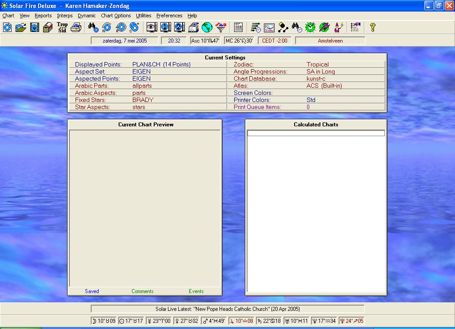Click the Displayed Points setting row
Viewport: 455px width, 329px height.
tap(148, 65)
